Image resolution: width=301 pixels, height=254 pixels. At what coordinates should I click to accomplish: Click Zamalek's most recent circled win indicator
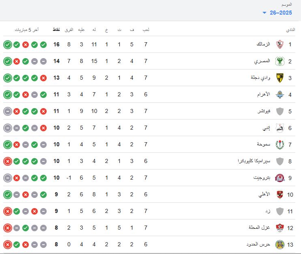point(8,45)
